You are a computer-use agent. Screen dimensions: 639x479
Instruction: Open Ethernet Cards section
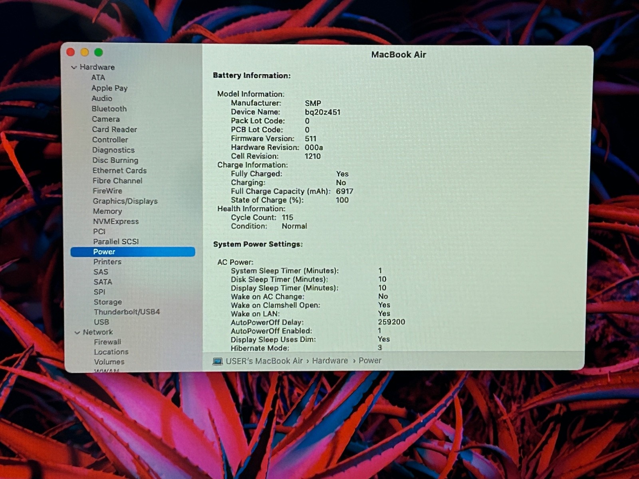click(120, 170)
